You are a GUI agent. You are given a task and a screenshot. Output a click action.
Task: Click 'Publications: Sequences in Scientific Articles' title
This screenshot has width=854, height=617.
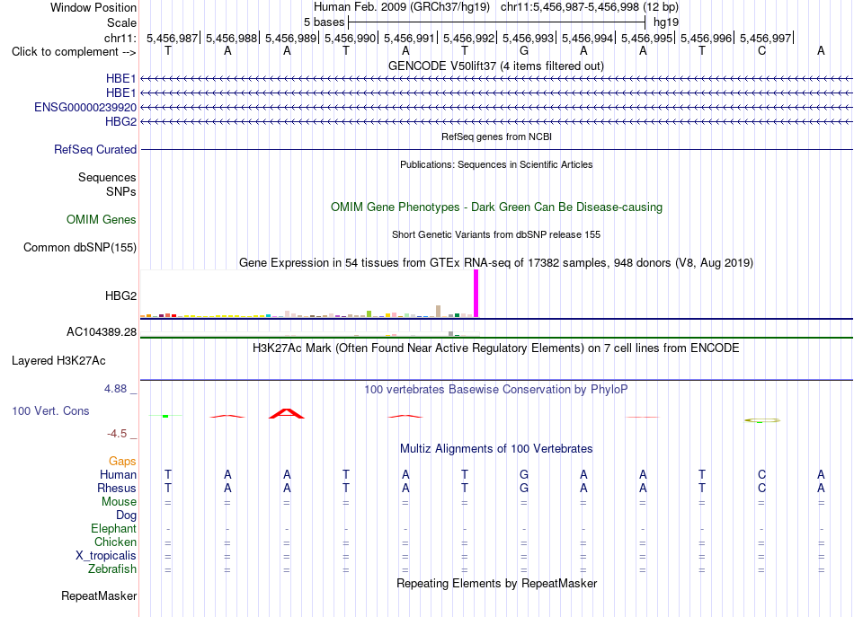[x=496, y=164]
